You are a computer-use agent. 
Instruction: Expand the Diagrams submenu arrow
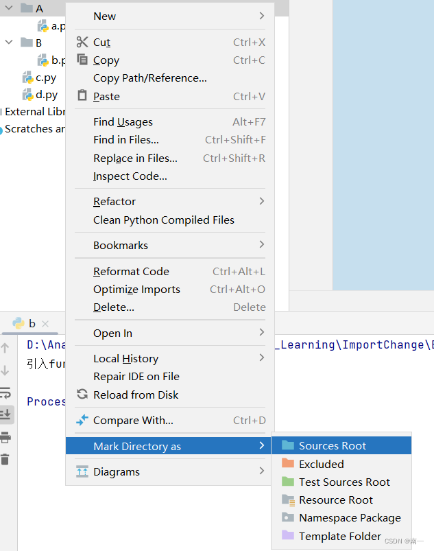point(262,471)
